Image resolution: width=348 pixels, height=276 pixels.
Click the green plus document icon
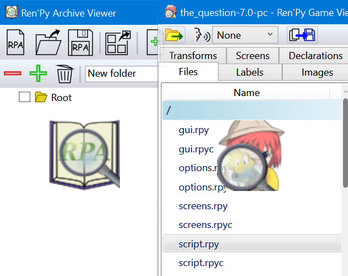pos(152,42)
